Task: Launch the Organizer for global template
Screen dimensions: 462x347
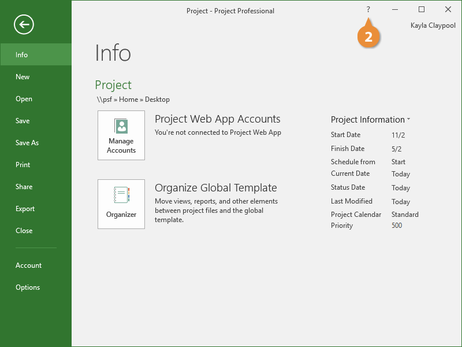Action: click(x=121, y=204)
